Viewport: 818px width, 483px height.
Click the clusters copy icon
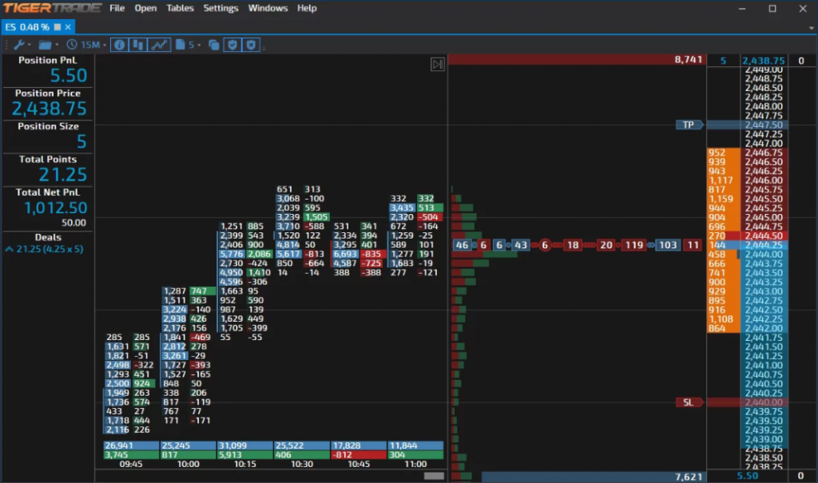[213, 45]
